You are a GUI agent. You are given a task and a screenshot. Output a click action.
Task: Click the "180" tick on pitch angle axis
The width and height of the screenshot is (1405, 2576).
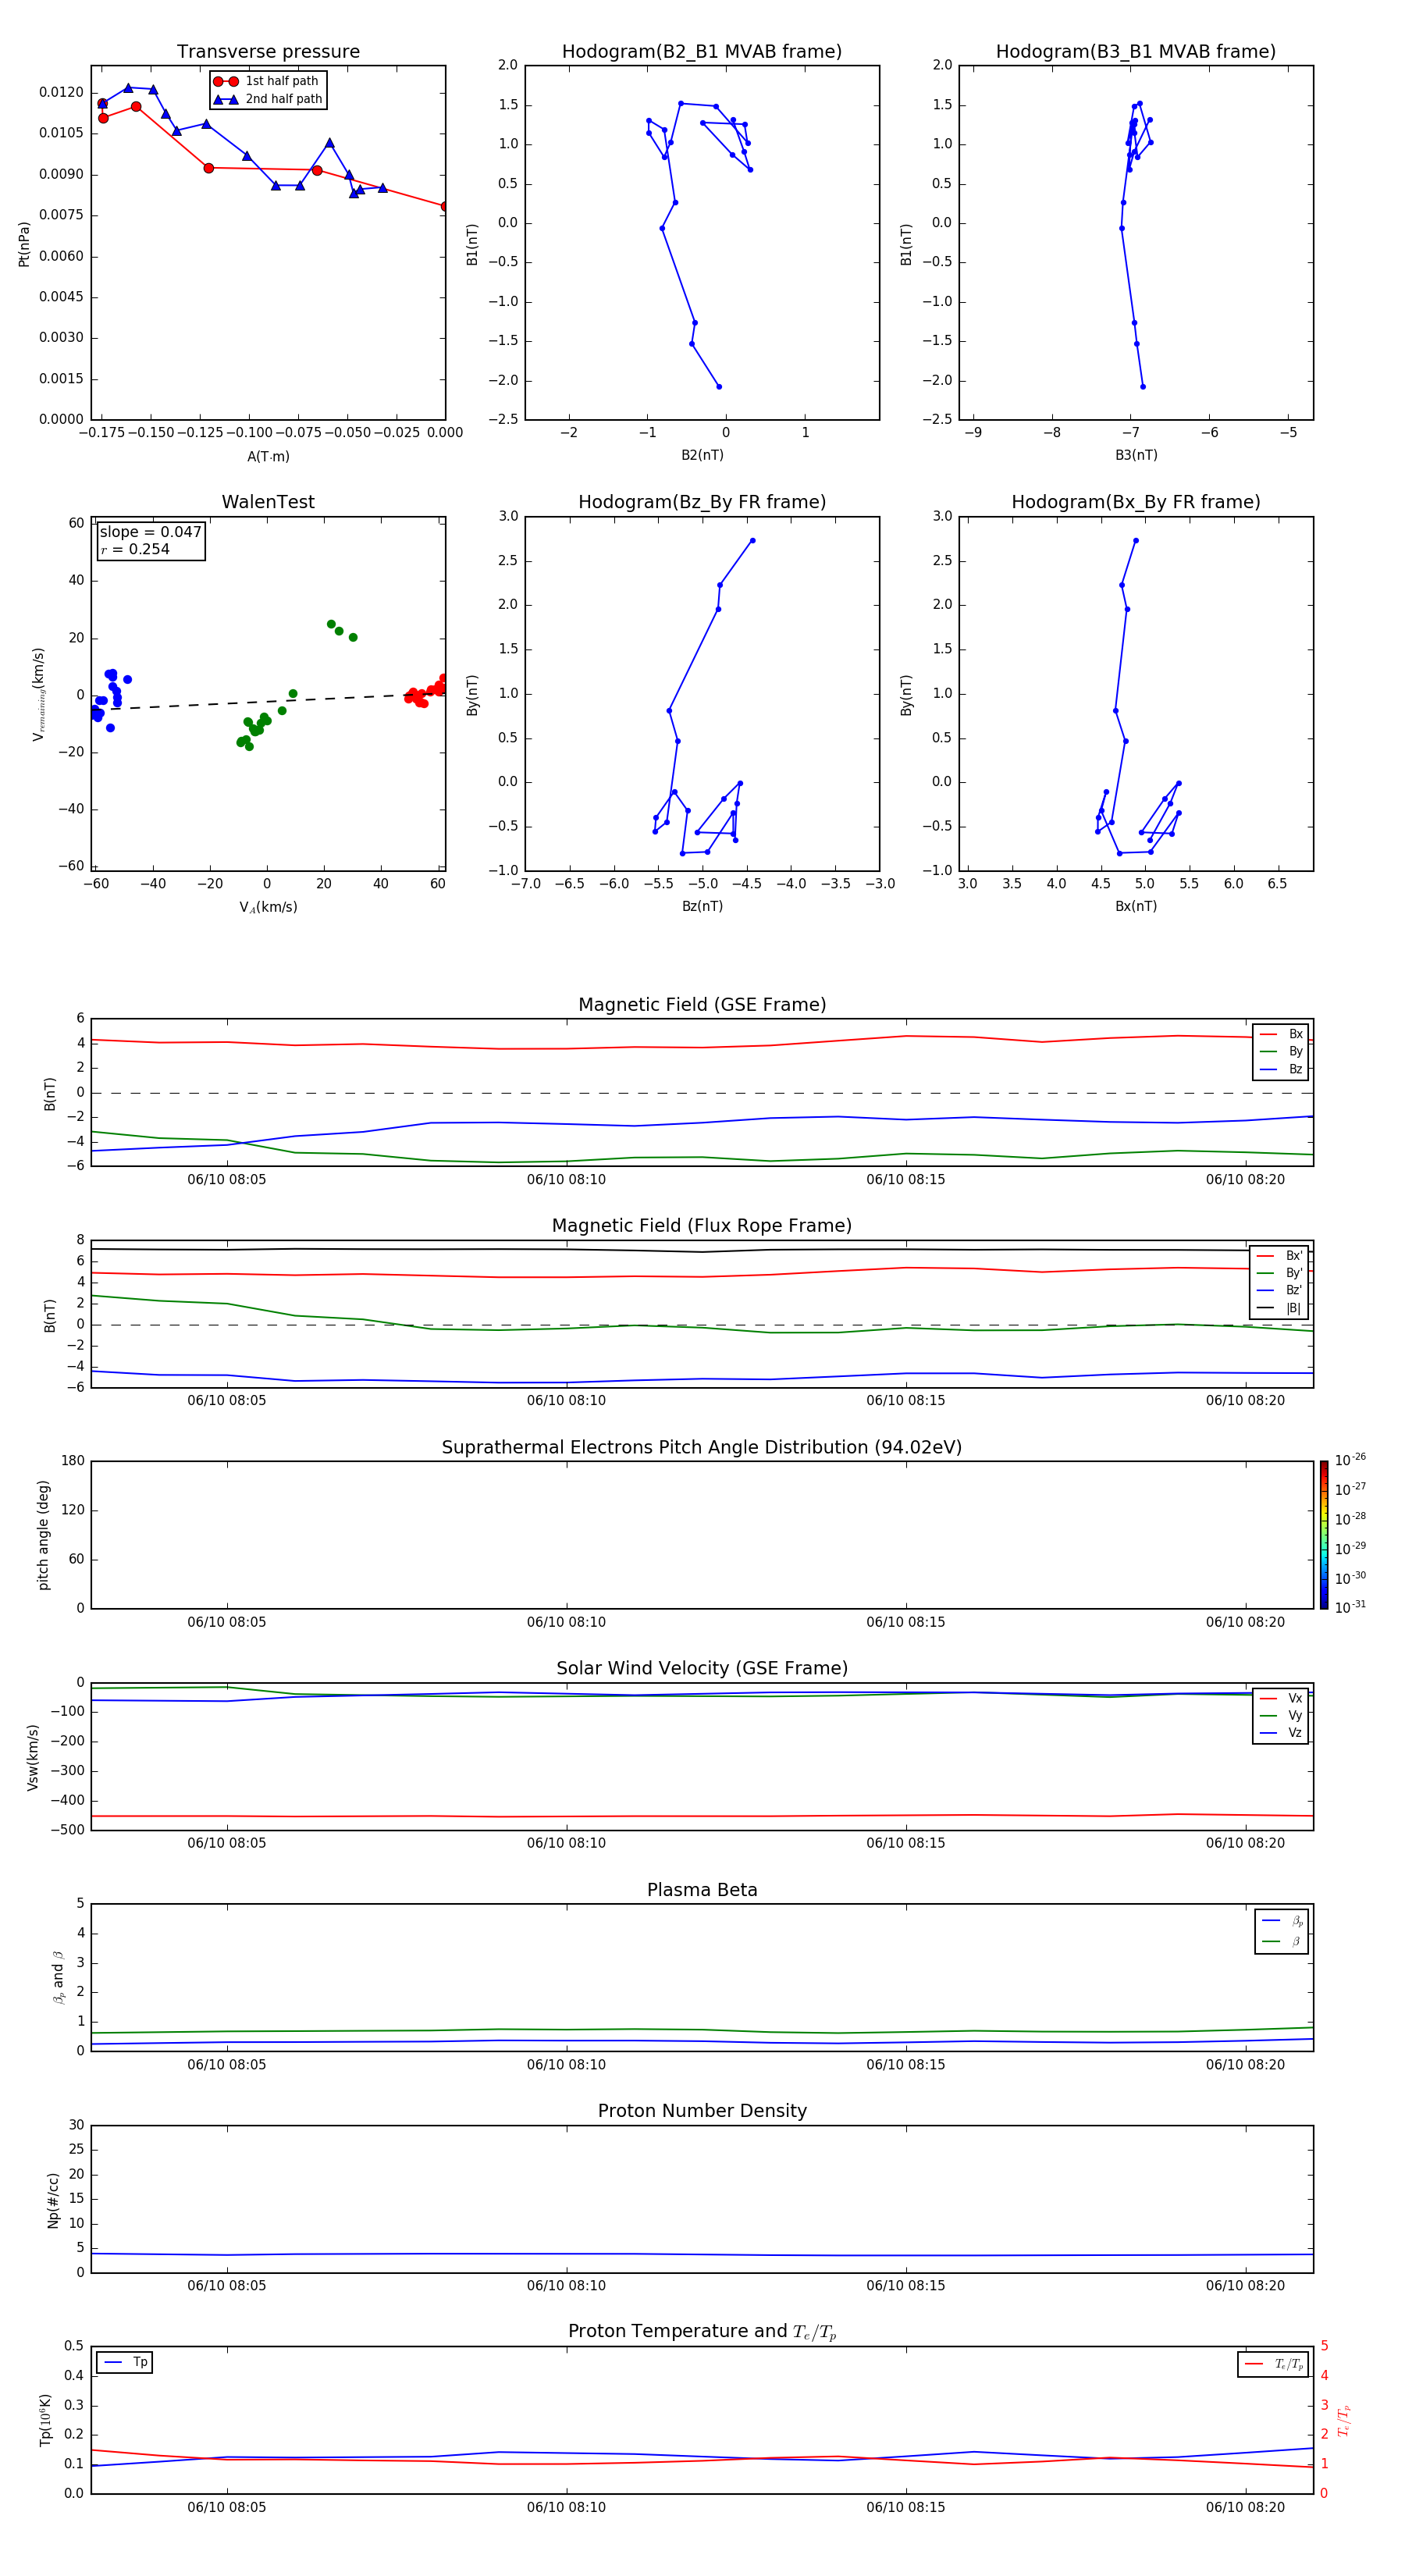point(73,1461)
